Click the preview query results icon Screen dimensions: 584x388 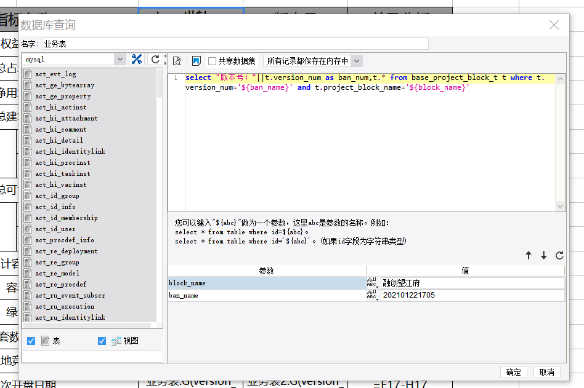click(177, 61)
